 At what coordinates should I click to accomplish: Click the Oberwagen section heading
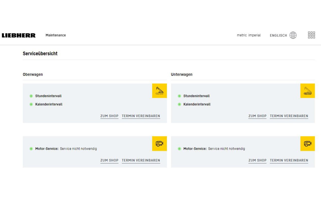tap(33, 75)
